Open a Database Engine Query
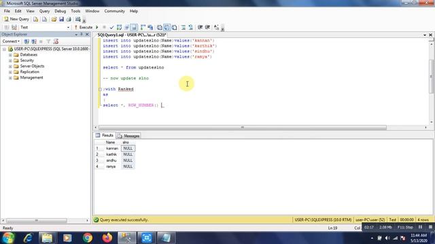The width and height of the screenshot is (435, 244). click(35, 19)
